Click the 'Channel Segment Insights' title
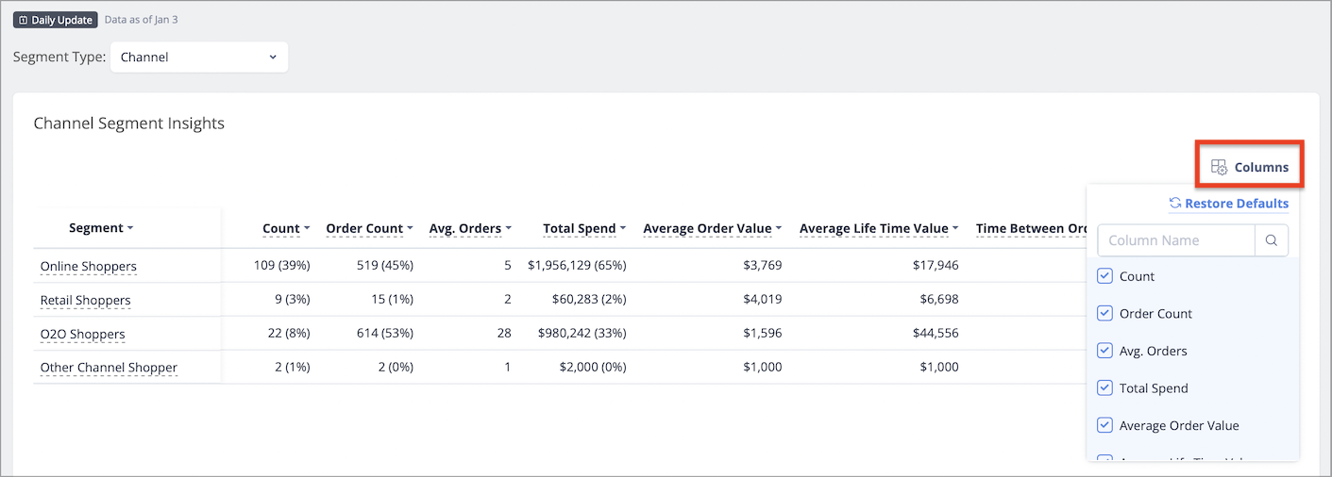Image resolution: width=1332 pixels, height=477 pixels. [x=128, y=123]
